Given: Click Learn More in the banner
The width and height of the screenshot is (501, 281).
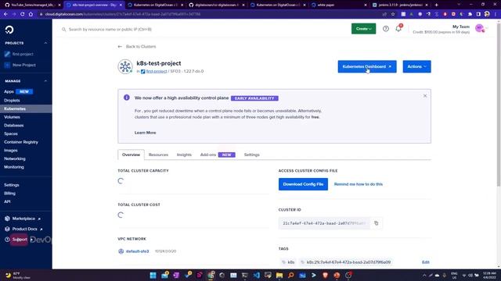Looking at the screenshot, I should 145,133.
